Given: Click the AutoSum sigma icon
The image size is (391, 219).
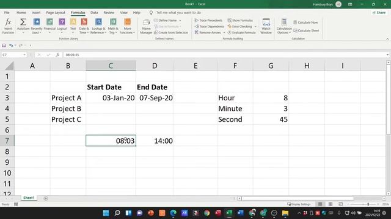Looking at the screenshot, I should click(23, 22).
